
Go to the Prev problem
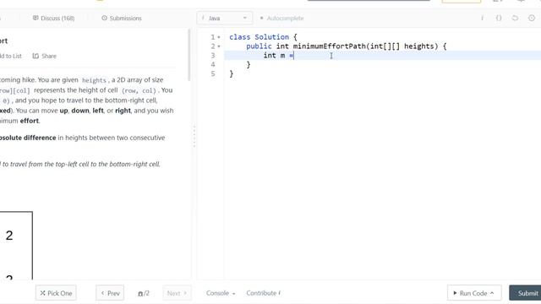point(110,293)
